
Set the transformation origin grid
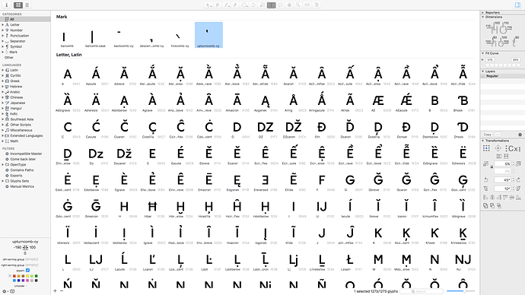pos(486,148)
